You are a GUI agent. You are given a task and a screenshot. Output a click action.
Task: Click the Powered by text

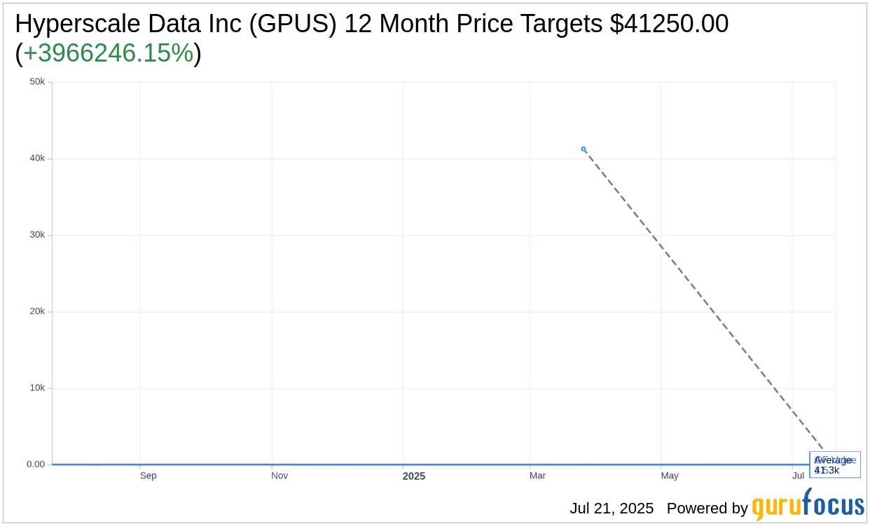[x=707, y=509]
